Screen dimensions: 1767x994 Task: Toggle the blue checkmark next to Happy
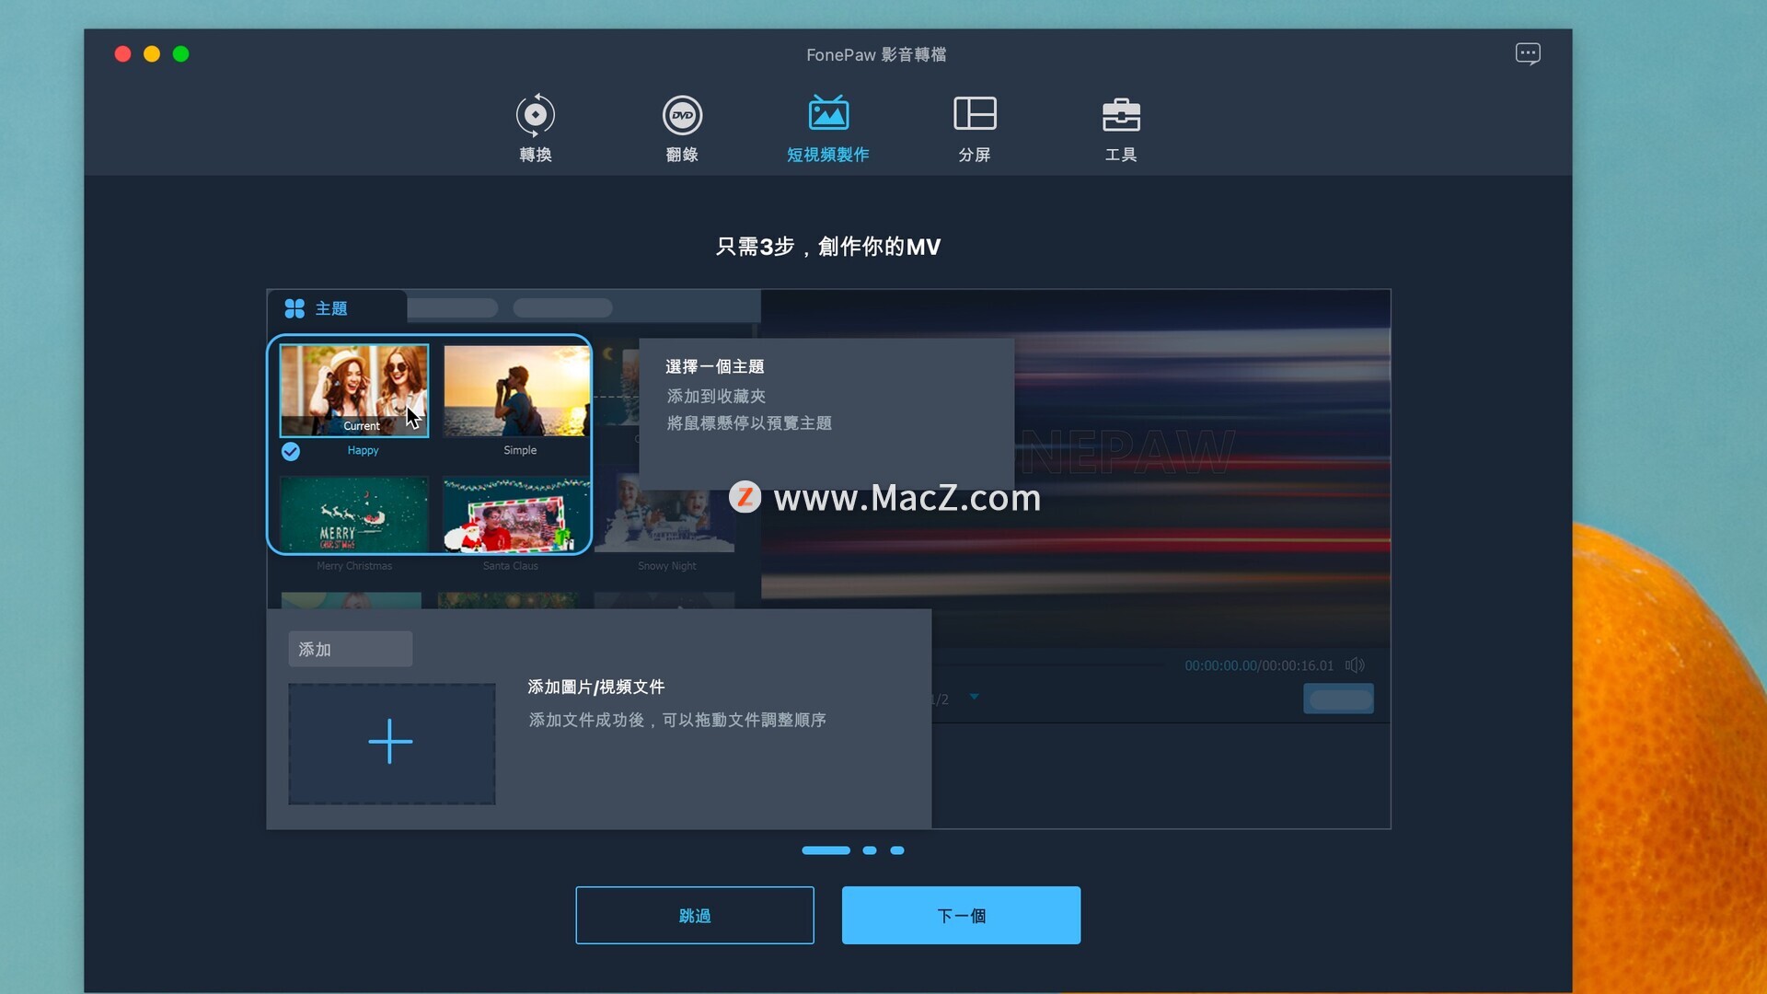pyautogui.click(x=291, y=451)
